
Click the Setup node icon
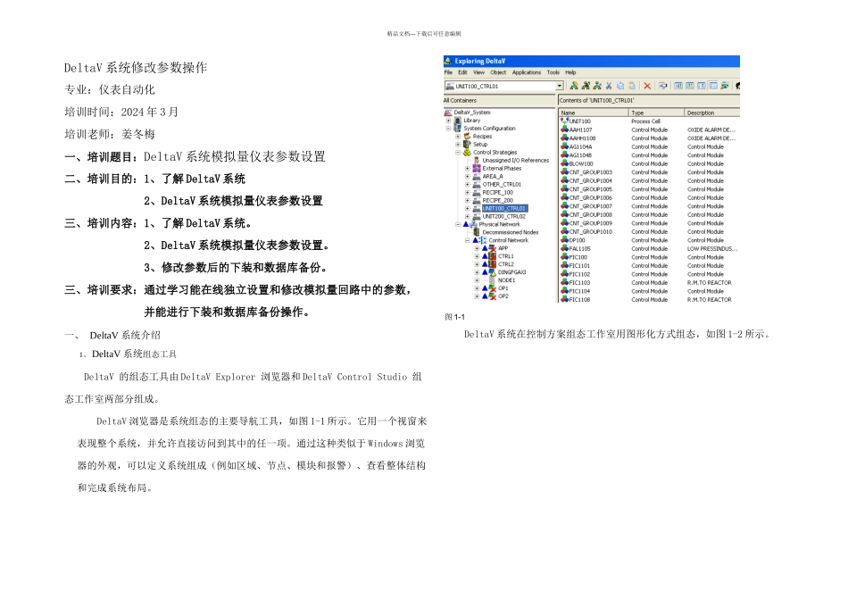(x=467, y=145)
